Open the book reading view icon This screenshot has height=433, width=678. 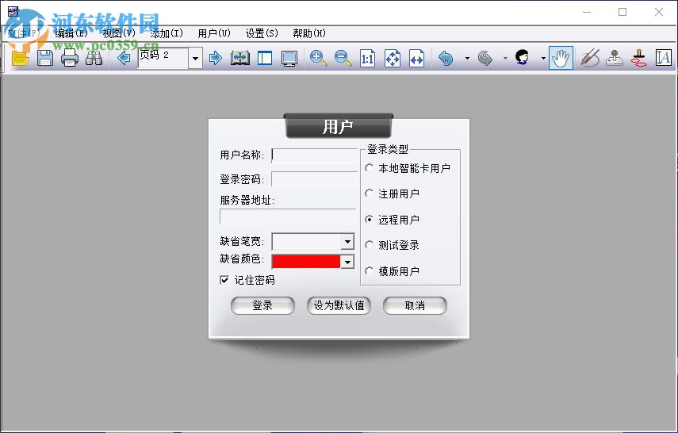(240, 58)
